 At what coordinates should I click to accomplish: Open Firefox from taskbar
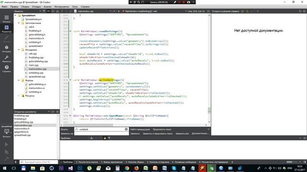[136, 168]
